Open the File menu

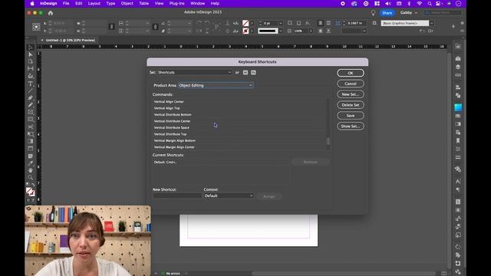[66, 3]
